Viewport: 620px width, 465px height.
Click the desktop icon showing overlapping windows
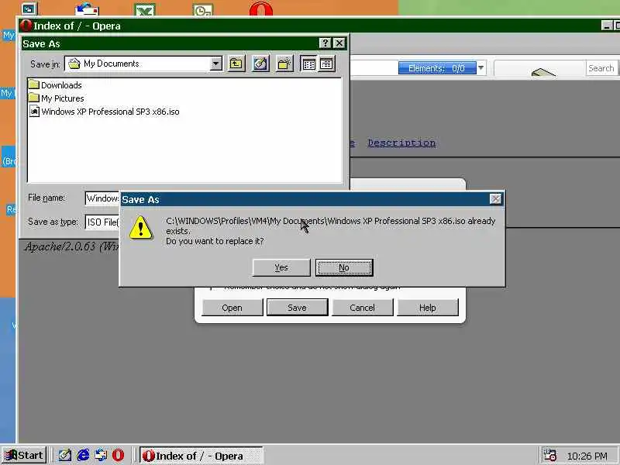click(29, 8)
